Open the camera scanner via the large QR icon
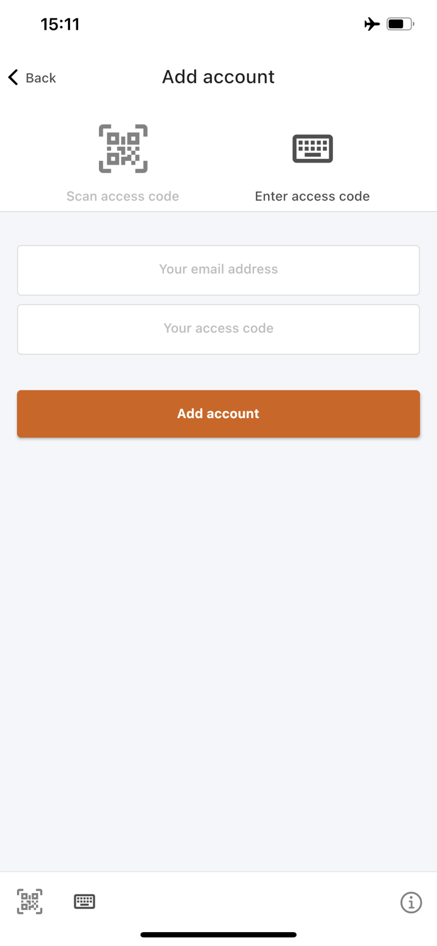Image resolution: width=437 pixels, height=946 pixels. click(122, 149)
